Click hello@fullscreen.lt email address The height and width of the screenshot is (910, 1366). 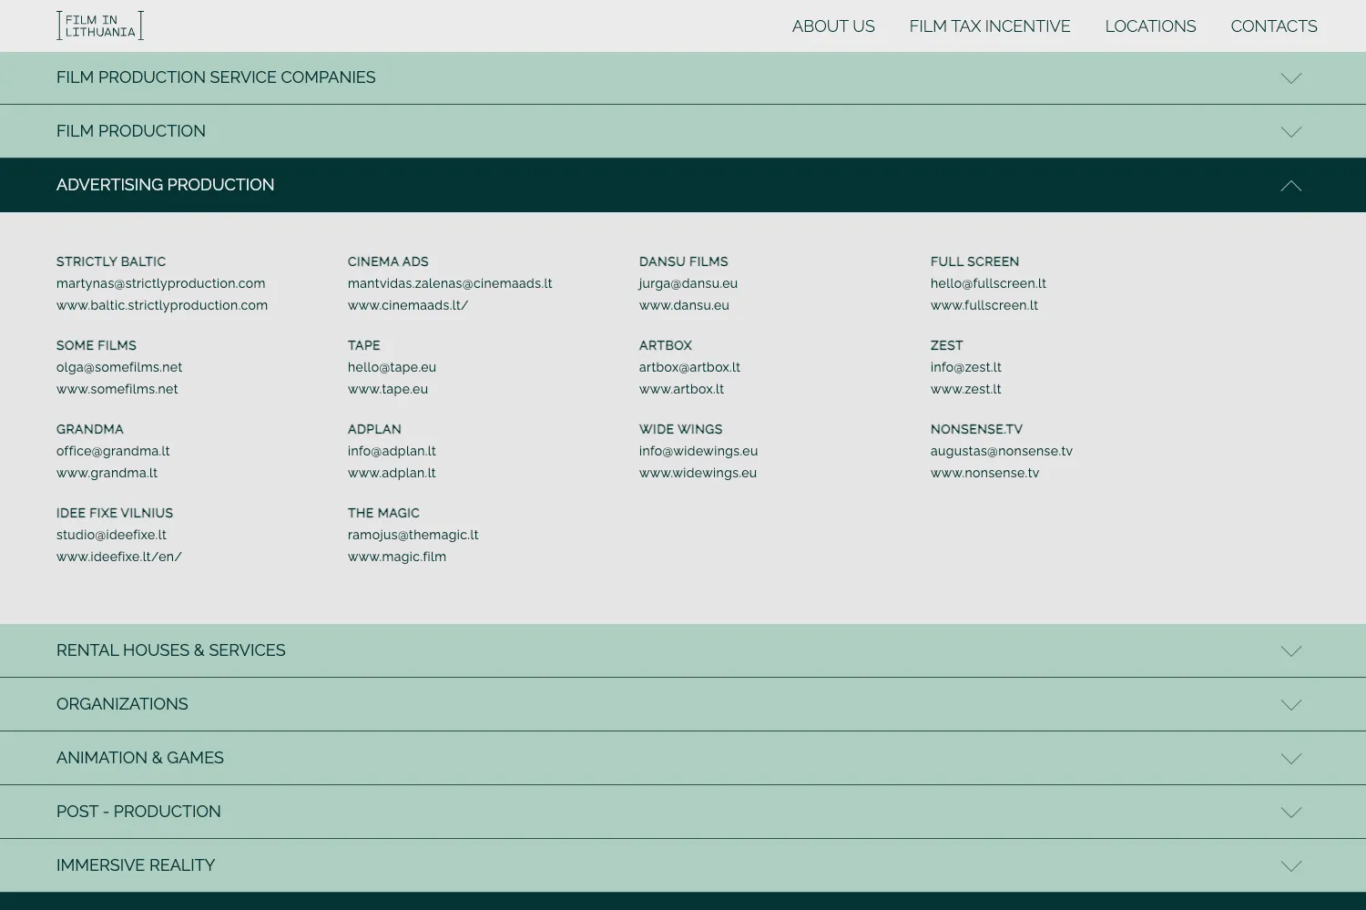(x=988, y=283)
